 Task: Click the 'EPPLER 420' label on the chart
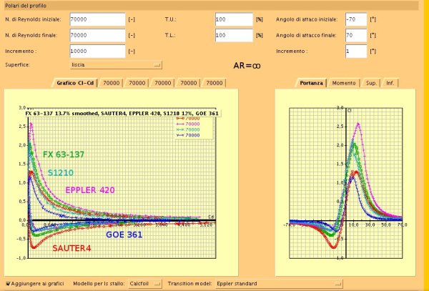[x=90, y=190]
